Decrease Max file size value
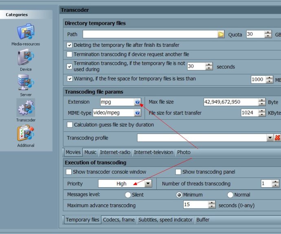Image resolution: width=281 pixels, height=234 pixels. [x=262, y=104]
